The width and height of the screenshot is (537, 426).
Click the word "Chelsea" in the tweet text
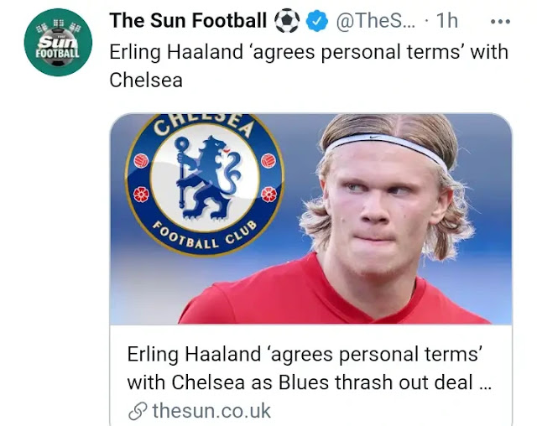point(146,81)
